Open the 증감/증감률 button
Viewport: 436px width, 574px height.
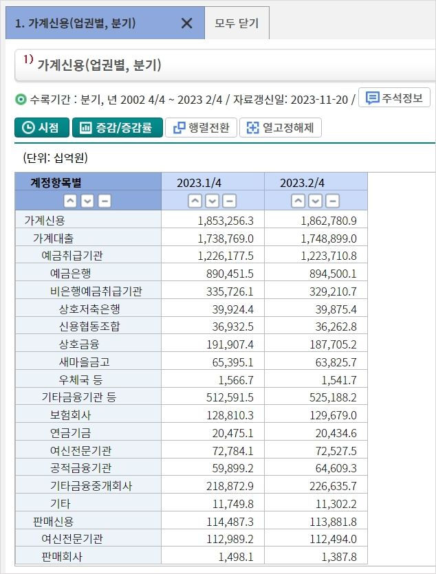coord(118,127)
